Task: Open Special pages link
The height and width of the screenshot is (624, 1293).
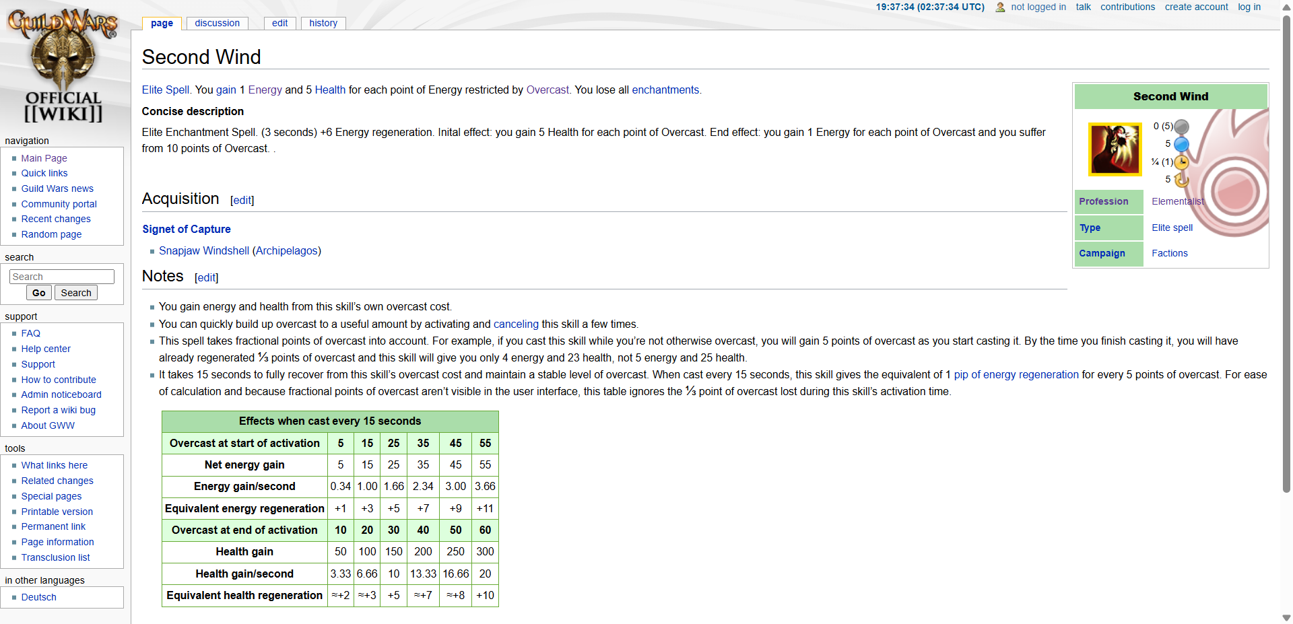Action: 51,496
